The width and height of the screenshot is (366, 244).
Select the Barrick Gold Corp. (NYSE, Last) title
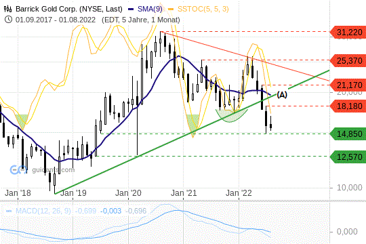(69, 9)
